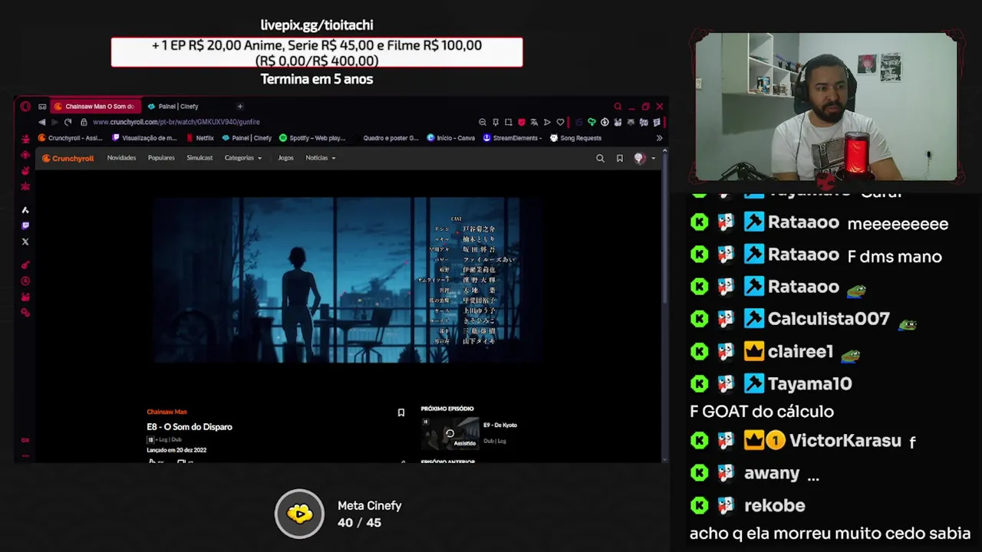The image size is (982, 552).
Task: Open the Início - Canva bookmark
Action: pos(451,138)
